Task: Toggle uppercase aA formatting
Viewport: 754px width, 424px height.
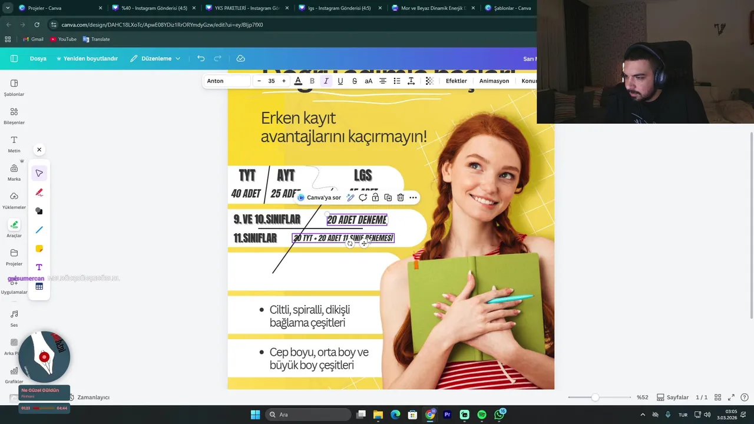Action: pos(369,81)
